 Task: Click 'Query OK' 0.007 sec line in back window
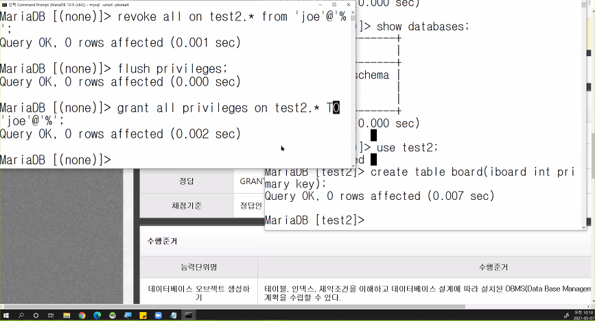[380, 196]
